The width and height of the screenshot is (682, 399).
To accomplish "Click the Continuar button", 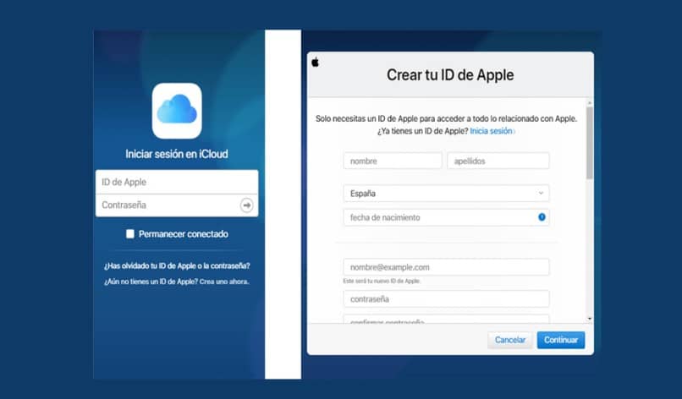I will pos(561,340).
